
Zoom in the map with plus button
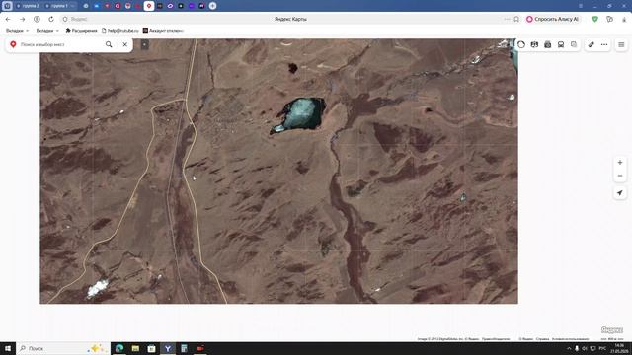tap(620, 162)
